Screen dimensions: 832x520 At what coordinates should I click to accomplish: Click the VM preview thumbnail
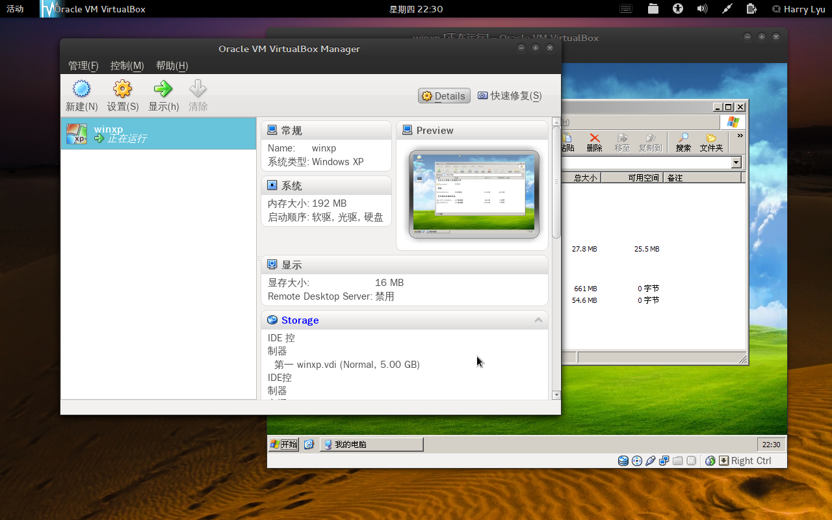474,194
